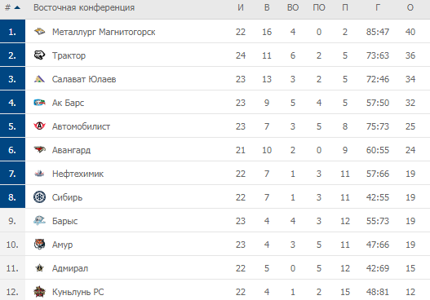Click the Куньлунь РС team logo
Image resolution: width=430 pixels, height=300 pixels.
(39, 292)
